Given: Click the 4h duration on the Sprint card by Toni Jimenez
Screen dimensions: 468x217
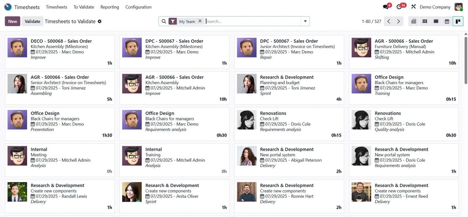Looking at the screenshot, I should point(339,99).
